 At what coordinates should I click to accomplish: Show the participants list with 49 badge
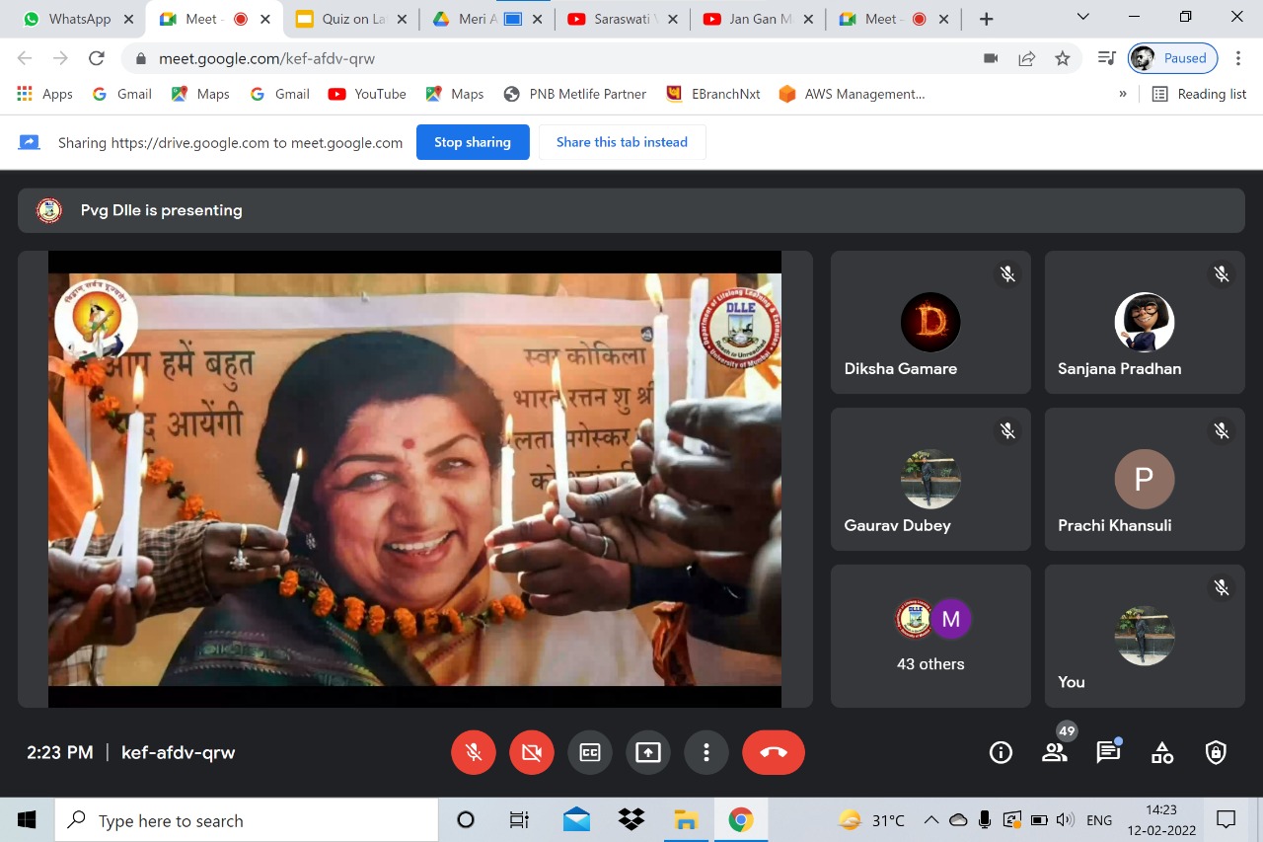tap(1054, 753)
